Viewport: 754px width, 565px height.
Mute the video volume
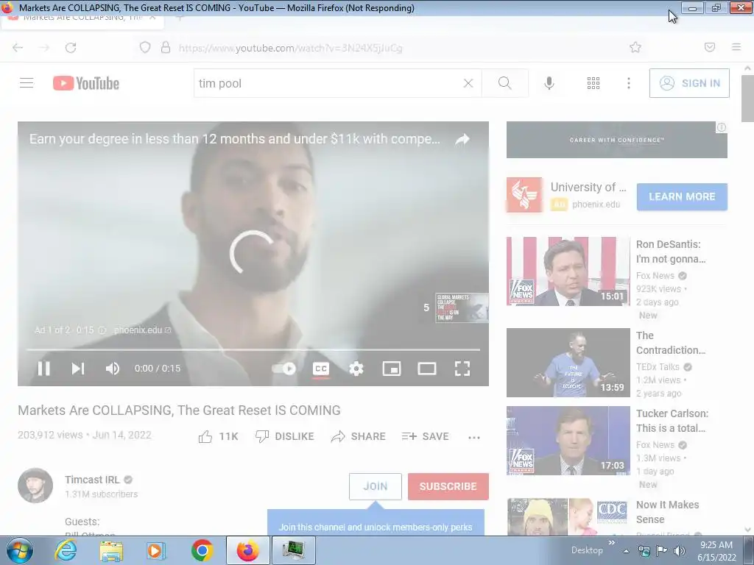113,369
